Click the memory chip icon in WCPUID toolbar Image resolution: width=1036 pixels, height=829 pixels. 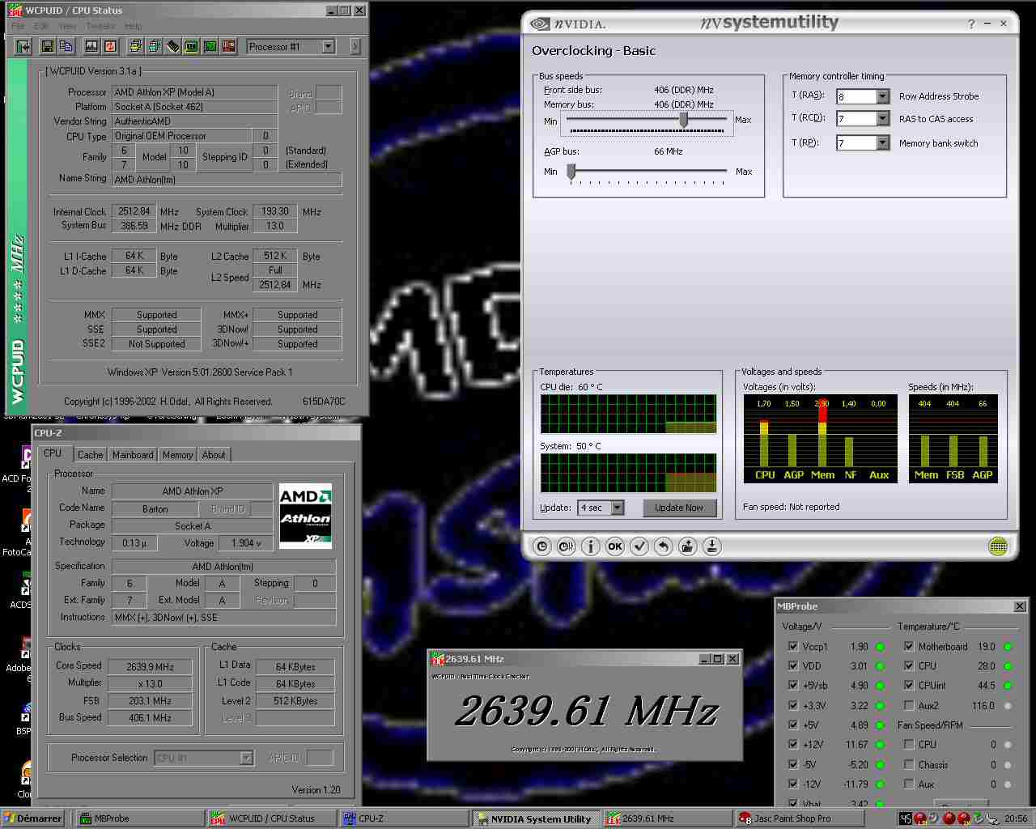point(173,46)
